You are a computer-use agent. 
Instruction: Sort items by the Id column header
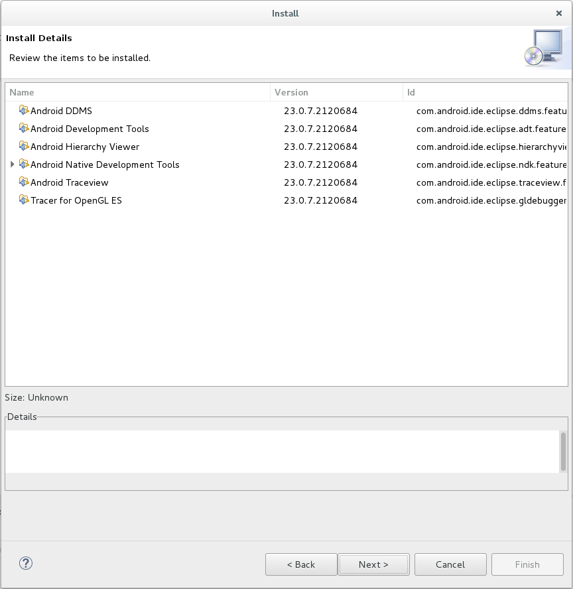coord(485,92)
